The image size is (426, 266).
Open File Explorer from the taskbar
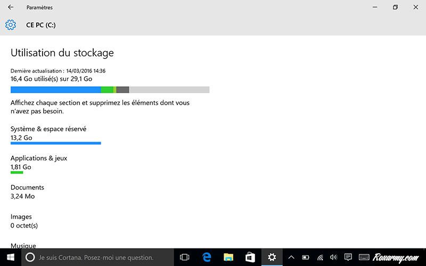point(228,257)
